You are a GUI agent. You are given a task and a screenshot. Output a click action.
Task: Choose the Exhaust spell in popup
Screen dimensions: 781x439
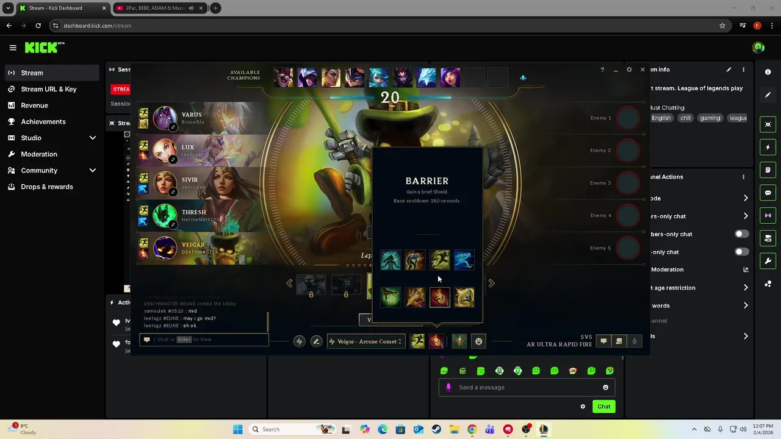[x=415, y=260]
